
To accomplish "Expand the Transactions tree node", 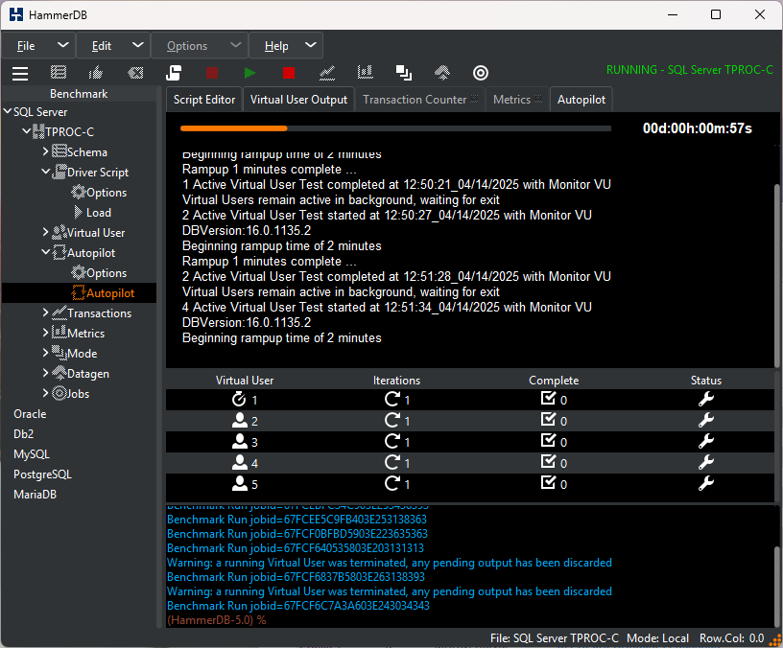I will click(45, 312).
